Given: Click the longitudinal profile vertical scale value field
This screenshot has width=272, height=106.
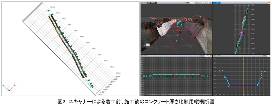Looking at the screenshot, I should [x=207, y=56].
